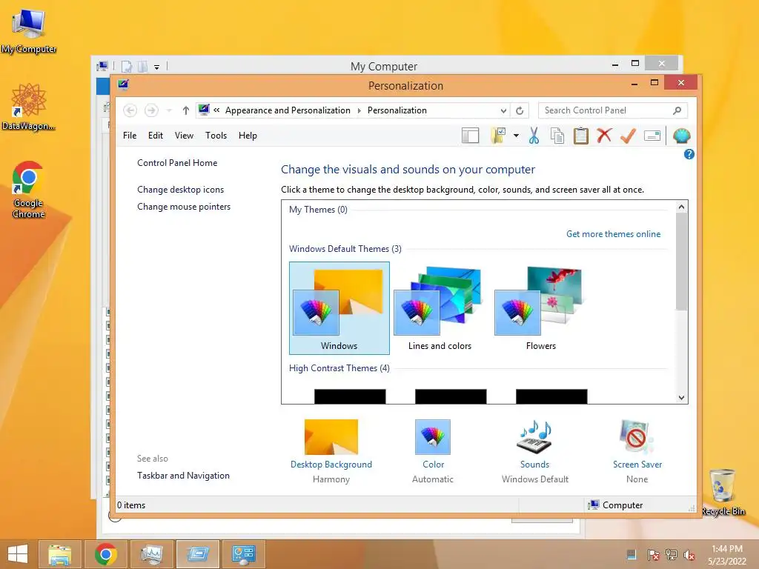Click the folder options toolbar icon
This screenshot has width=759, height=569.
tap(498, 136)
